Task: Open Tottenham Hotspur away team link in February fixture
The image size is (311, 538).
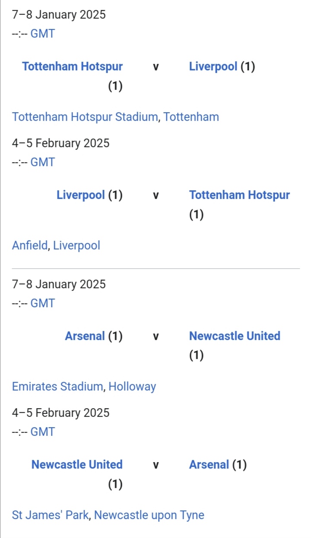Action: [239, 195]
